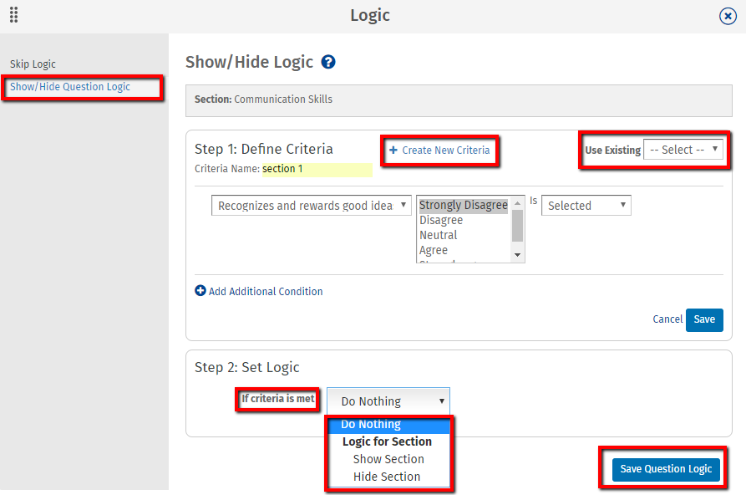Choose Strongly Disagree in answer list
The height and width of the screenshot is (495, 746).
pos(463,205)
